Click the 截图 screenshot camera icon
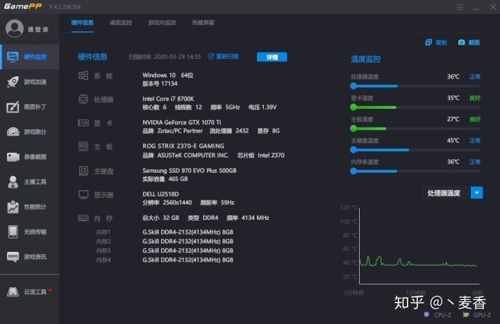This screenshot has height=324, width=500. coord(461,42)
